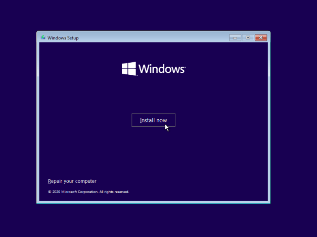
Task: Minimize the Windows Setup window
Action: click(x=235, y=37)
